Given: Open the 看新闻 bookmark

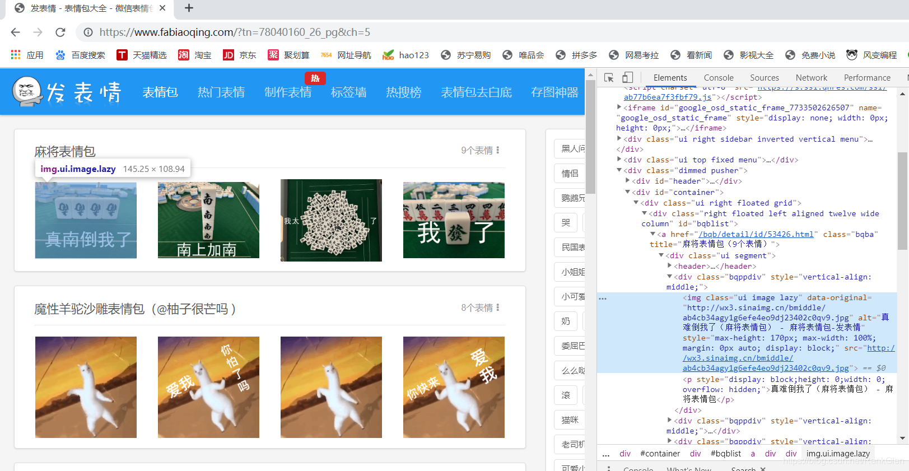Looking at the screenshot, I should [x=691, y=55].
